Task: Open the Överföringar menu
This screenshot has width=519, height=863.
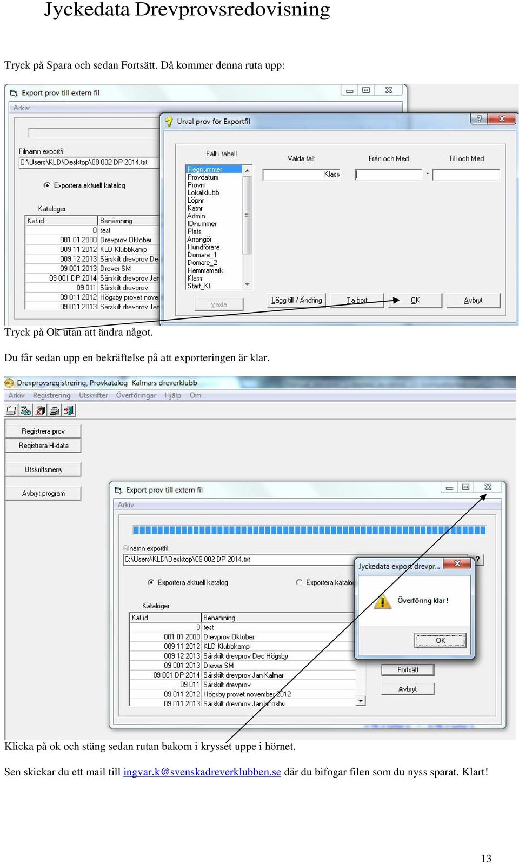Action: click(136, 395)
